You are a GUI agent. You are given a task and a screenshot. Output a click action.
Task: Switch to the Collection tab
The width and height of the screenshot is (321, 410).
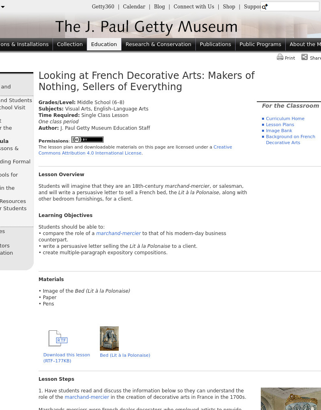[70, 44]
